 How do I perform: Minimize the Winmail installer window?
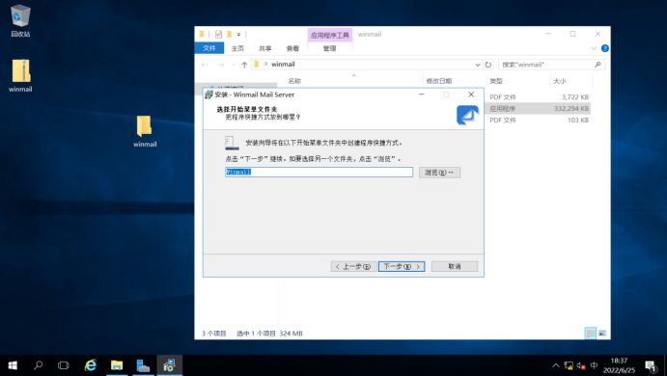pyautogui.click(x=422, y=94)
